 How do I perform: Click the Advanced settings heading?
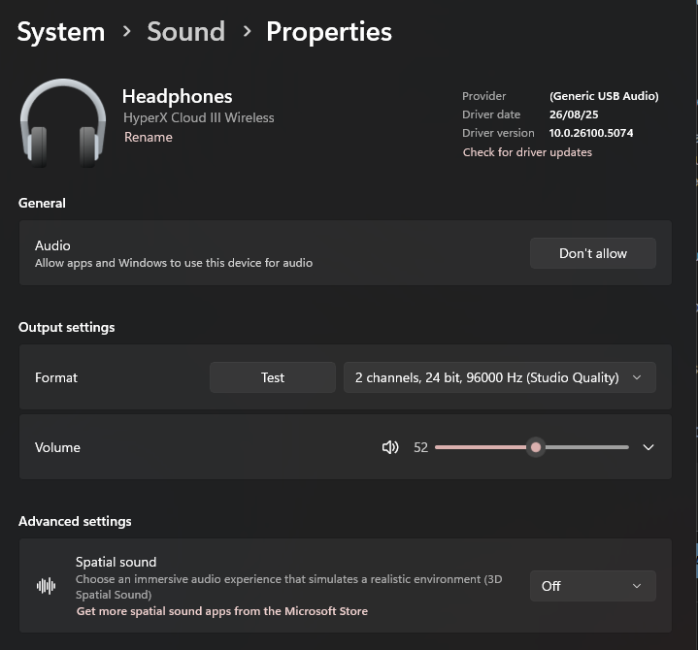pos(75,521)
